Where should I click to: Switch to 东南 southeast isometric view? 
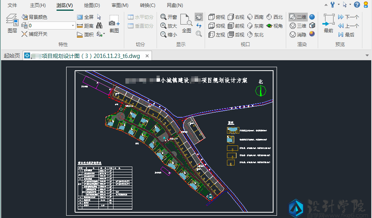tap(255, 26)
